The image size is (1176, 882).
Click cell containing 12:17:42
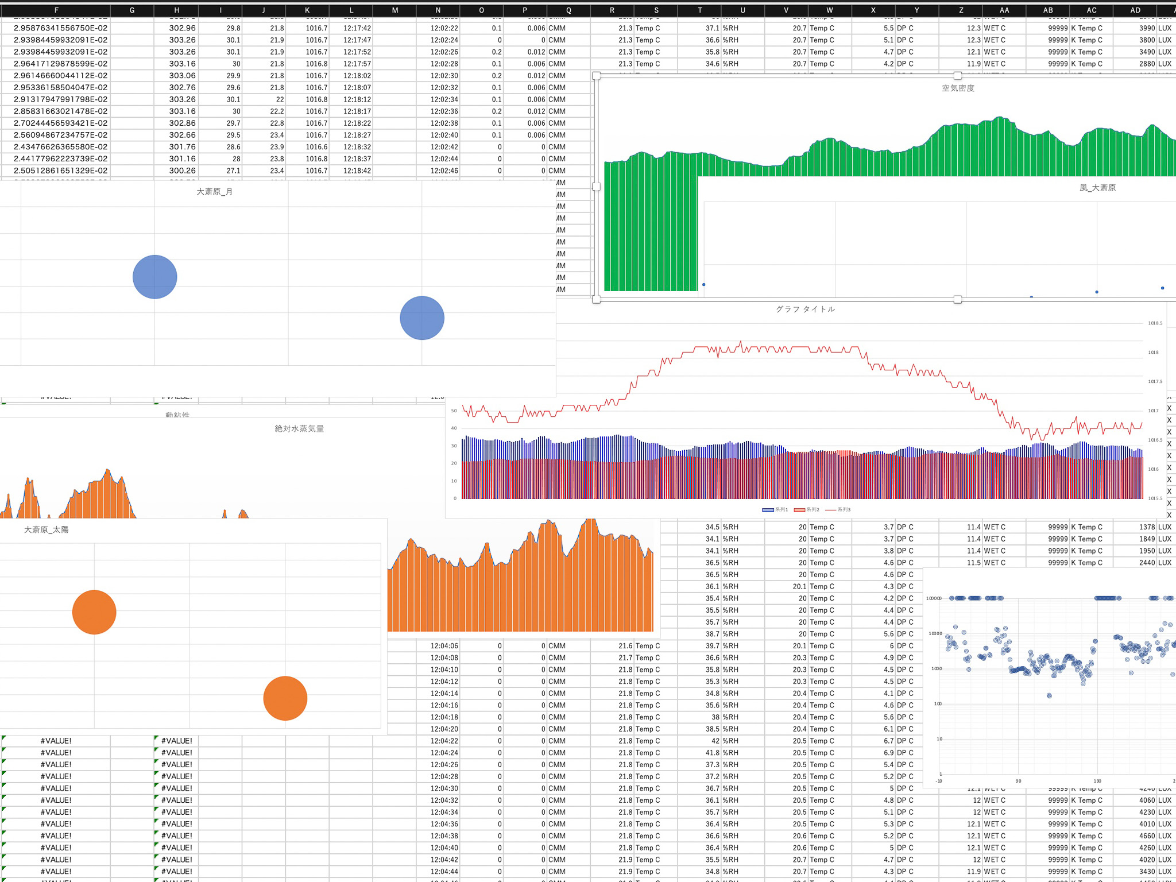coord(351,28)
